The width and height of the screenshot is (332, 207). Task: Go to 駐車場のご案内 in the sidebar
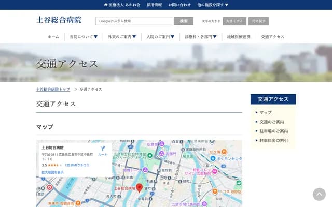(x=273, y=131)
